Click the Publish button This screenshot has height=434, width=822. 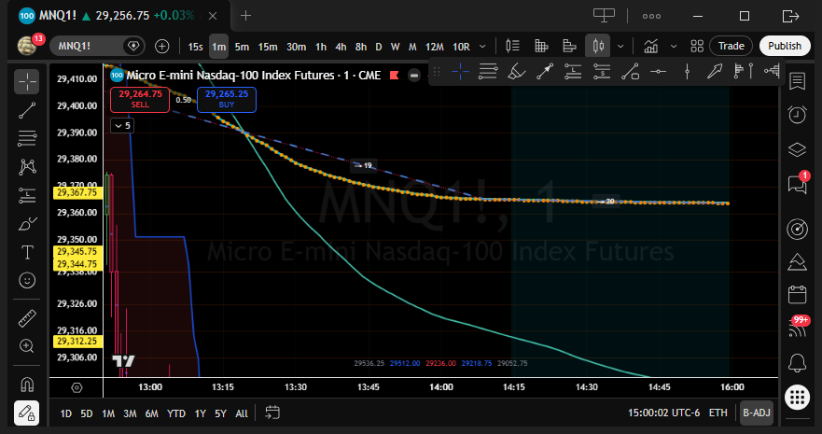point(785,46)
